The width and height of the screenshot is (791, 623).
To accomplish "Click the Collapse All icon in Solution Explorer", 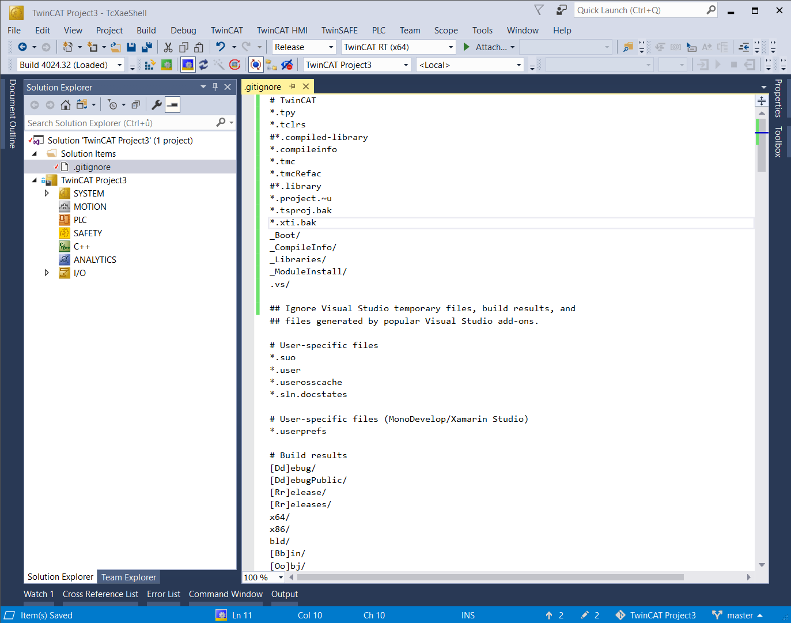I will click(135, 105).
